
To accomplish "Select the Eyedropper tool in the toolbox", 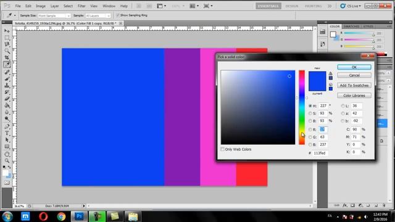I will click(7, 64).
